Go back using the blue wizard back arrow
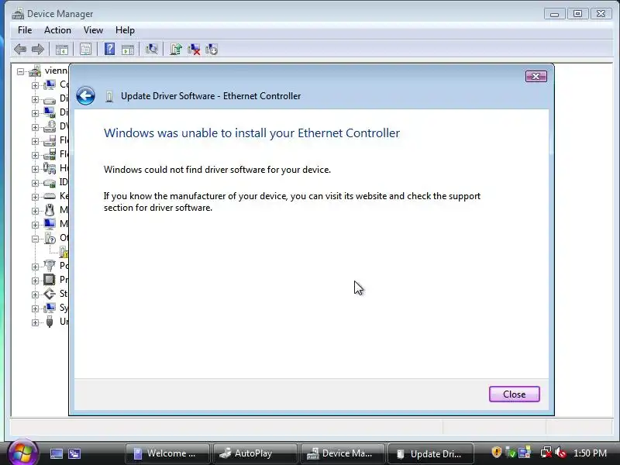This screenshot has width=620, height=465. 85,95
